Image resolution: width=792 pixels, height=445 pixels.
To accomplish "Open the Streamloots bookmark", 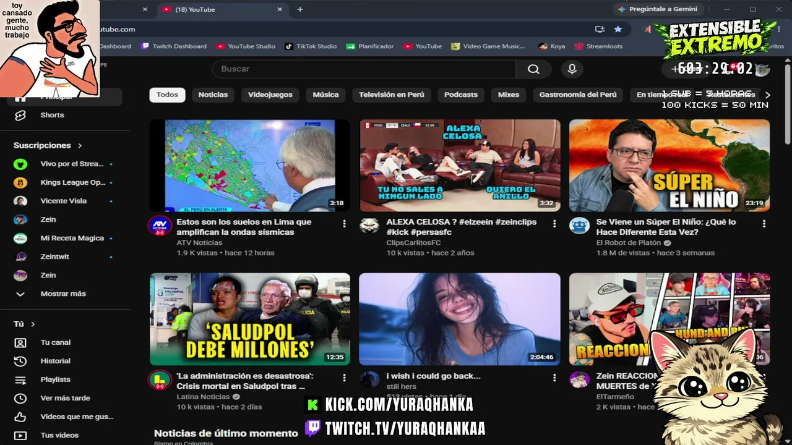I will click(x=598, y=46).
